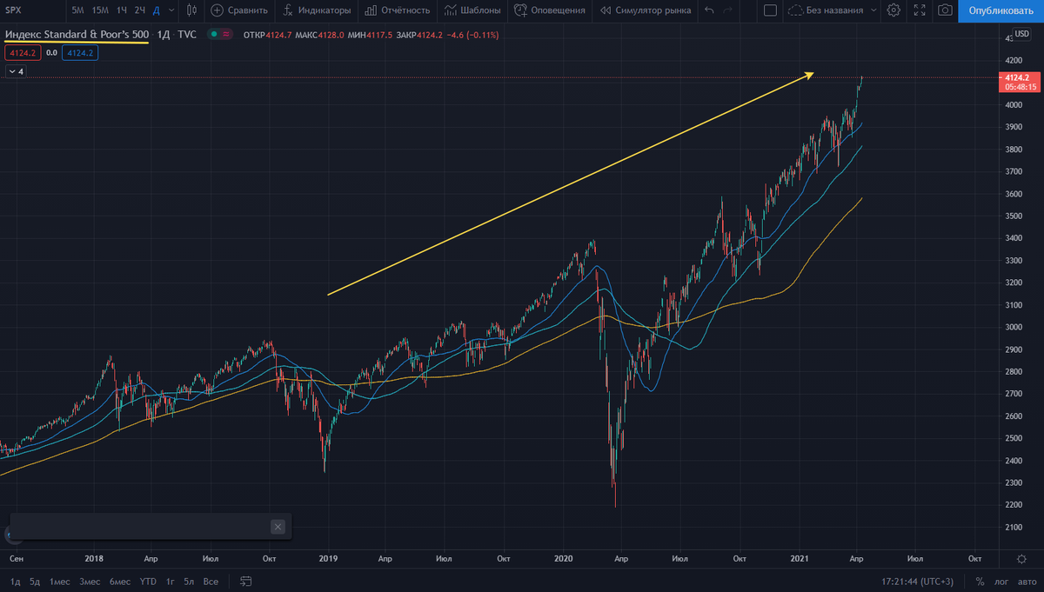Set range to 3мес
Viewport: 1044px width, 592px height.
[89, 581]
